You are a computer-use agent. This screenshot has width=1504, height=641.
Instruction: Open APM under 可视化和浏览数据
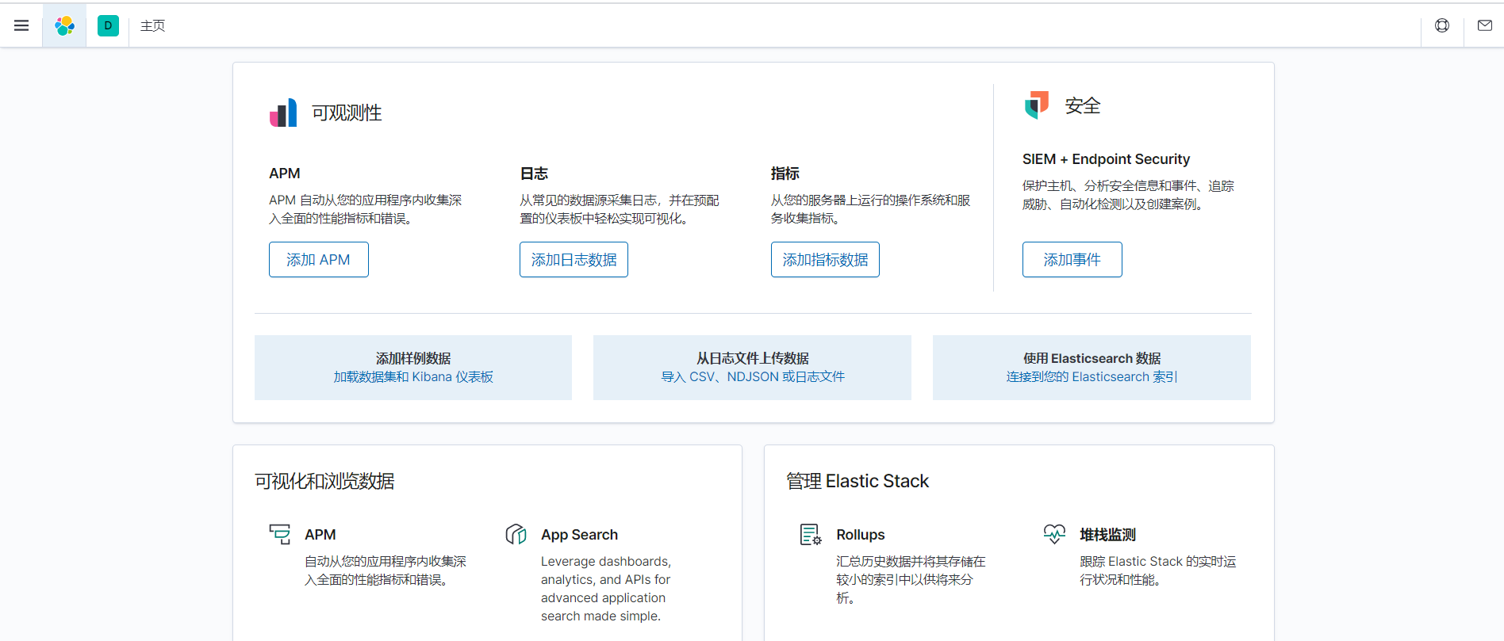pyautogui.click(x=320, y=535)
